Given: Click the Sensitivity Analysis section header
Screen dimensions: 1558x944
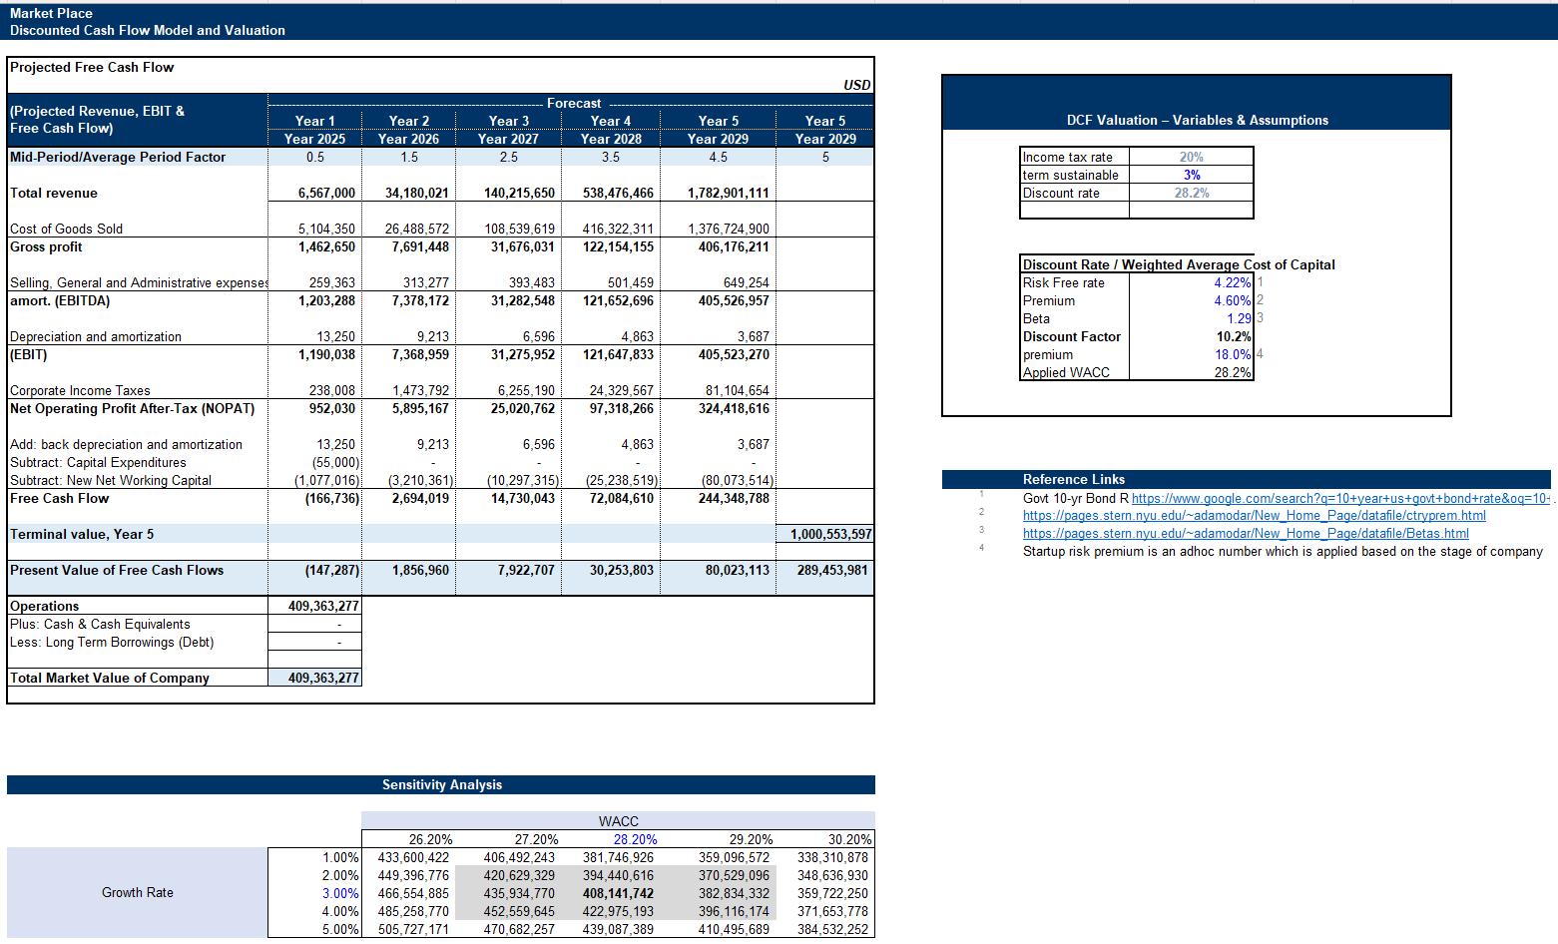Looking at the screenshot, I should coord(441,785).
